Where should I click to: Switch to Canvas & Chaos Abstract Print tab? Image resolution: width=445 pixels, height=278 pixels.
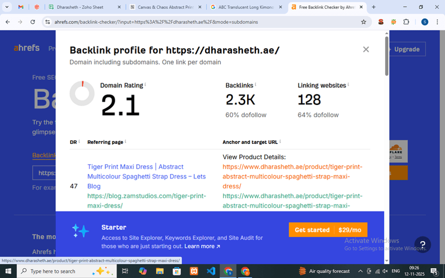click(x=166, y=7)
